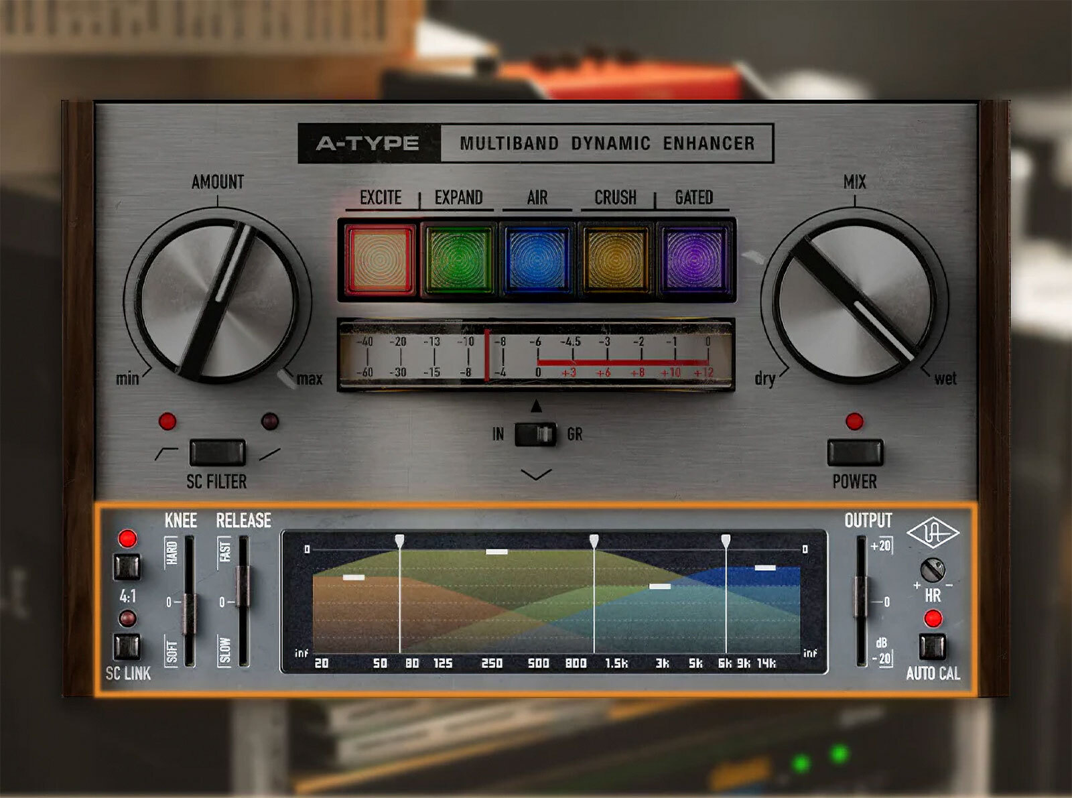
Task: Click the gain reduction VU meter display
Action: point(536,356)
